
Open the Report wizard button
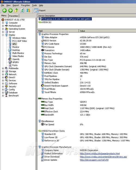click(40, 11)
